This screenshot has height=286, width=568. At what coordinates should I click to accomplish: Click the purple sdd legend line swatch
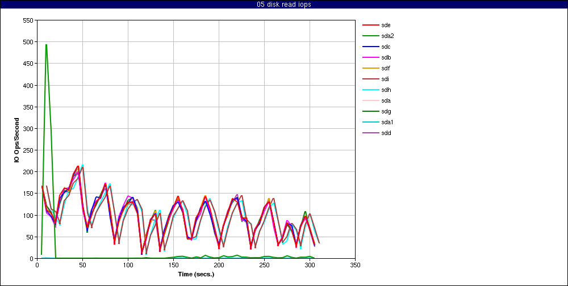pyautogui.click(x=370, y=133)
